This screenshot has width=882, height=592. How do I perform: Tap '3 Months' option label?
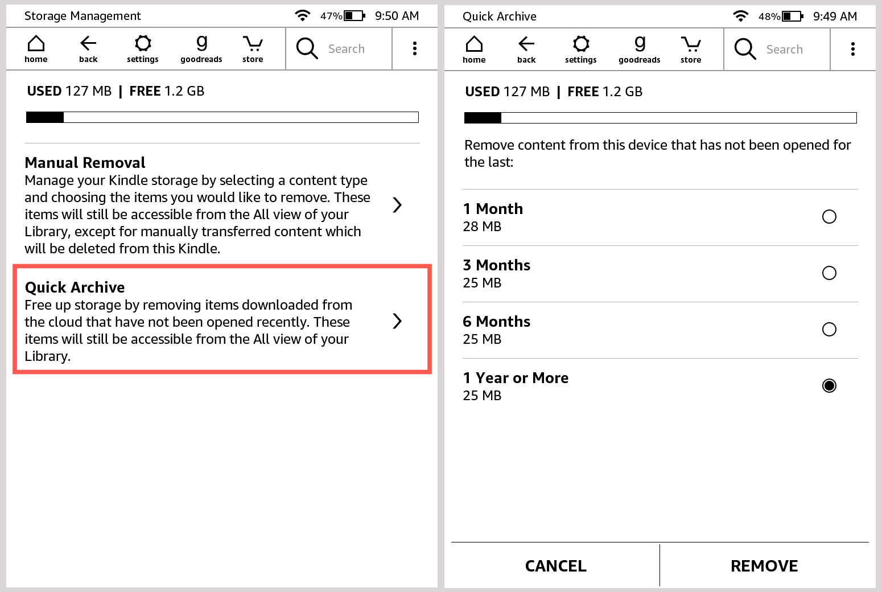click(496, 265)
